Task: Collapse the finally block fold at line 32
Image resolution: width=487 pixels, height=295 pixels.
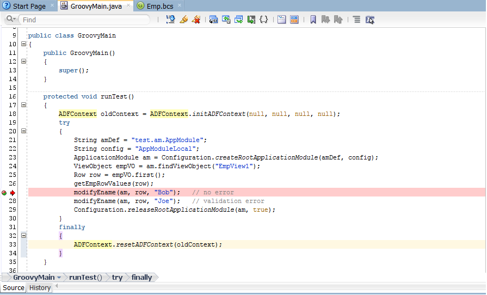Action: (23, 235)
